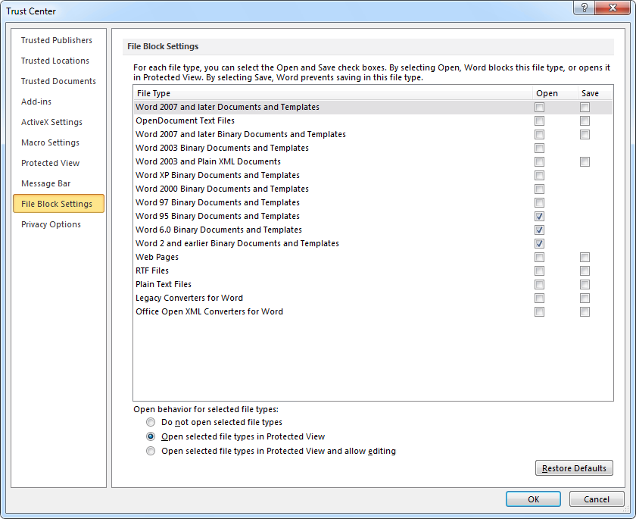
Task: Open the Trusted Publishers section
Action: point(56,40)
